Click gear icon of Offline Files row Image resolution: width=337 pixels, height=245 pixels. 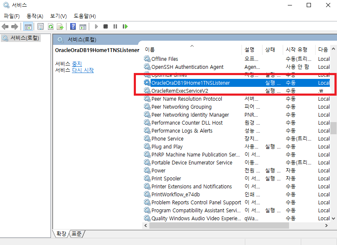coord(147,59)
